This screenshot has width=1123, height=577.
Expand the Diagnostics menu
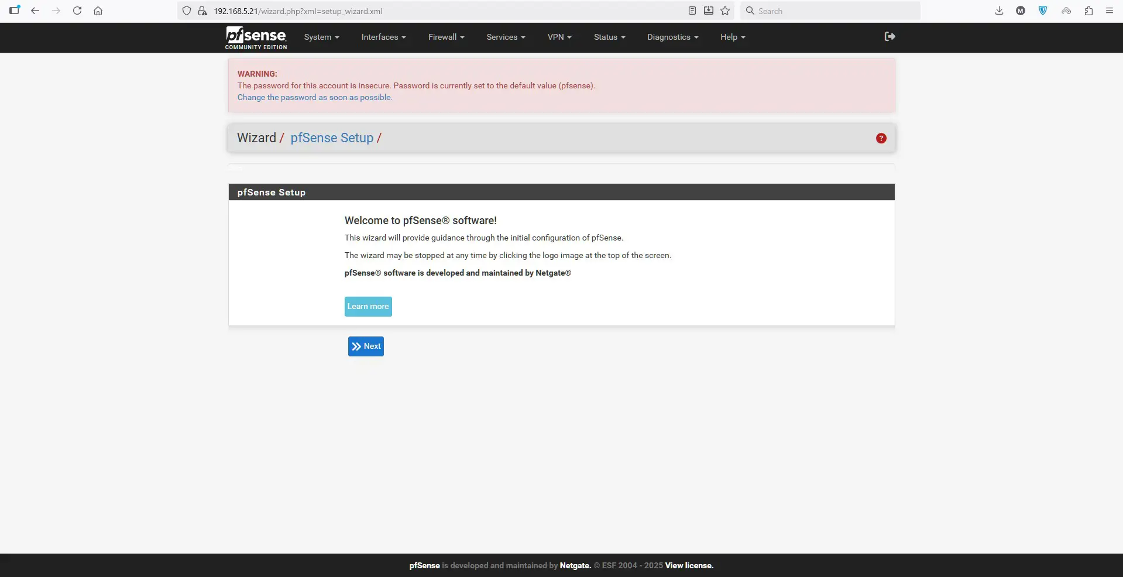[x=672, y=37]
